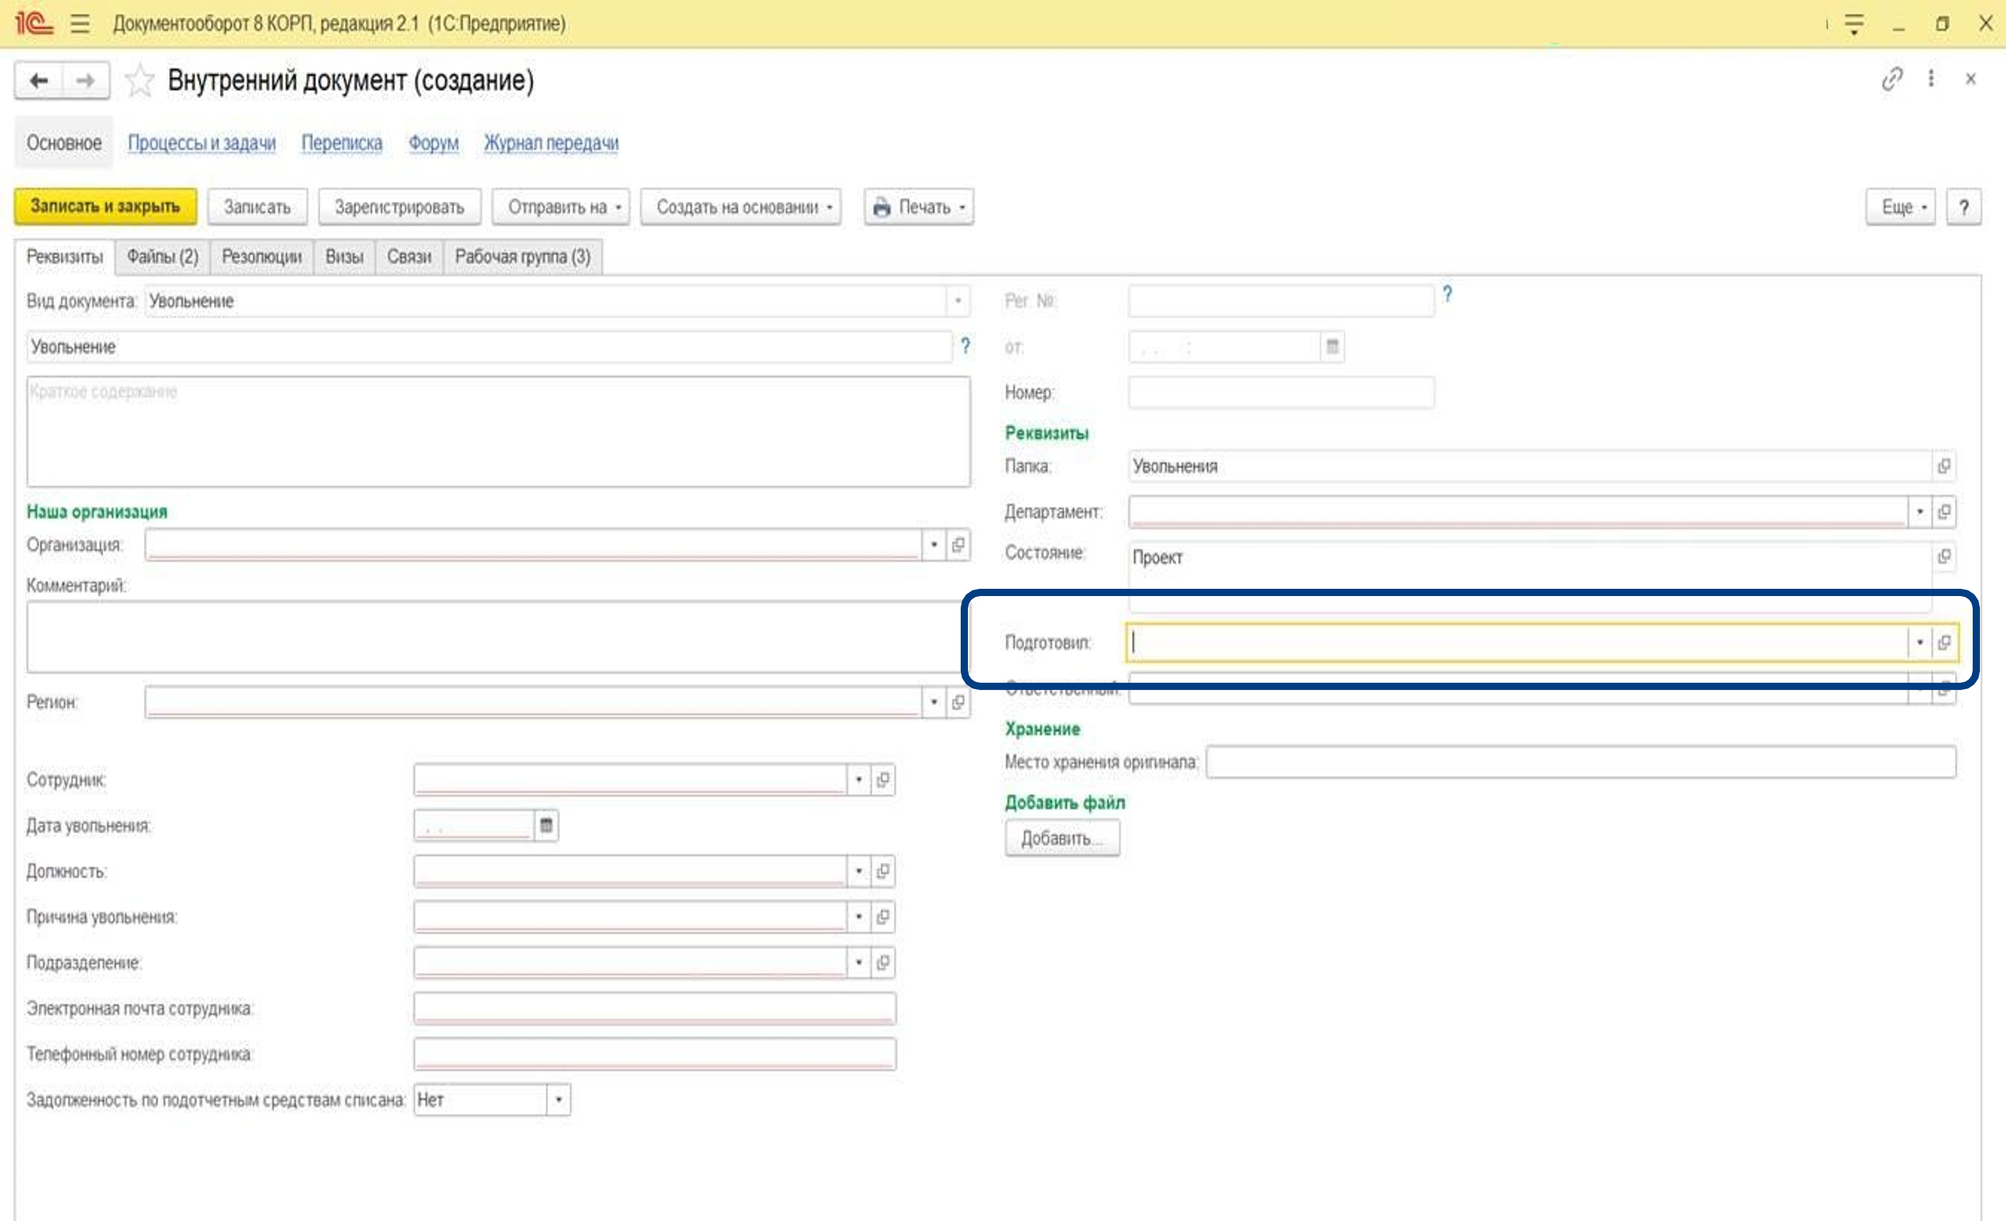This screenshot has width=2006, height=1221.
Task: Click the Записать button
Action: coord(258,207)
